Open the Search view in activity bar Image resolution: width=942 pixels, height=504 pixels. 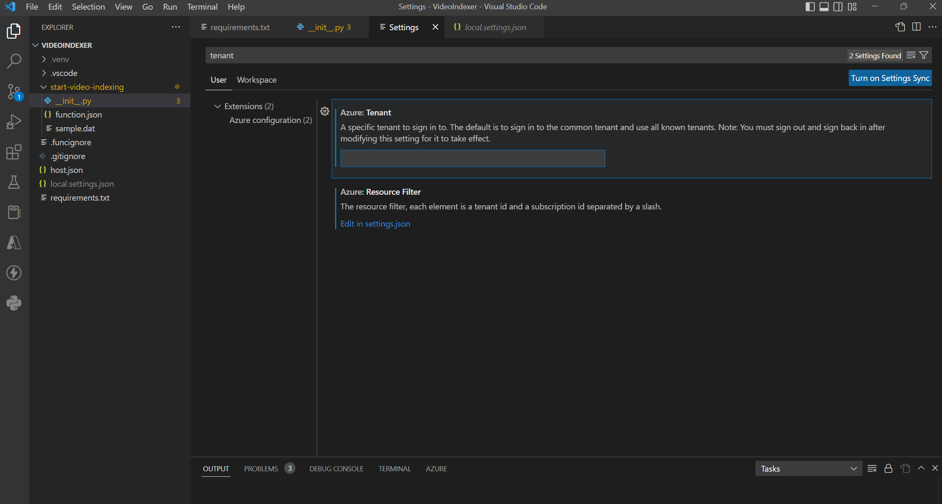tap(14, 61)
